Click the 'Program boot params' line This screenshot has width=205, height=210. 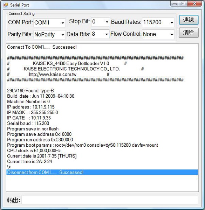point(82,145)
